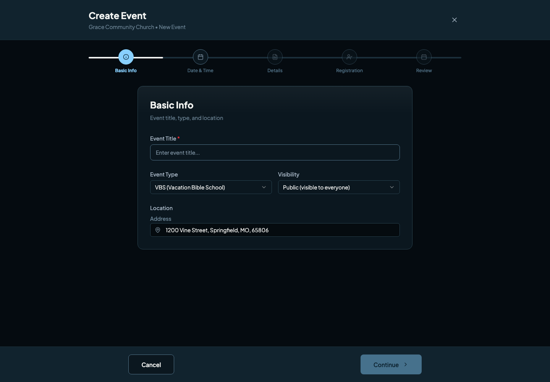The image size is (550, 382).
Task: Click the 'Registration' step label
Action: pyautogui.click(x=349, y=71)
